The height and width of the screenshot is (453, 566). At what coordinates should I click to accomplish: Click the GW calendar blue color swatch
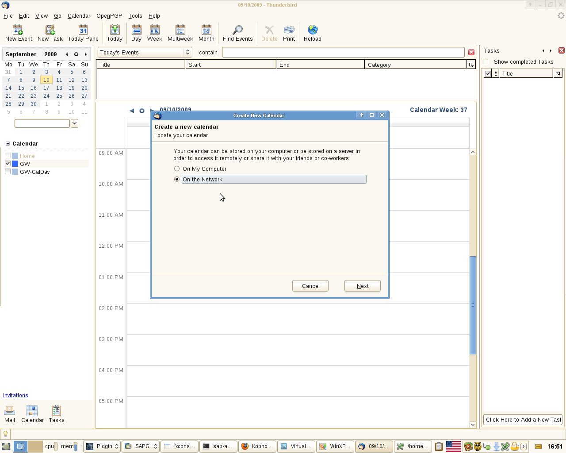click(x=15, y=164)
